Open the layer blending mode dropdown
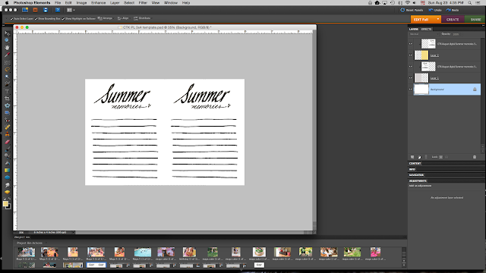 (x=424, y=34)
